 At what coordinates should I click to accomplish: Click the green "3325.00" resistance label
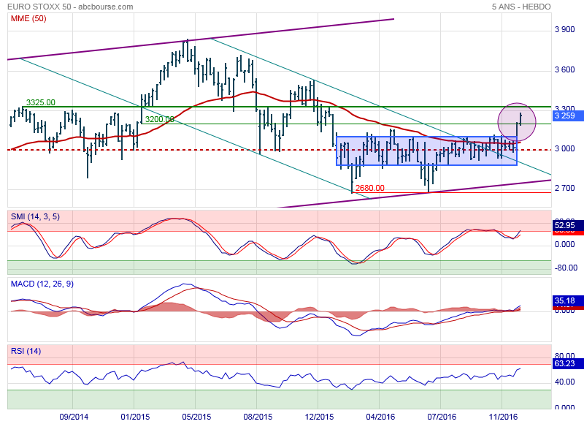(41, 102)
